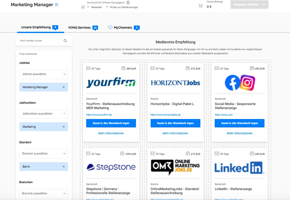Click the price icon beside 405 EUR

[252, 68]
